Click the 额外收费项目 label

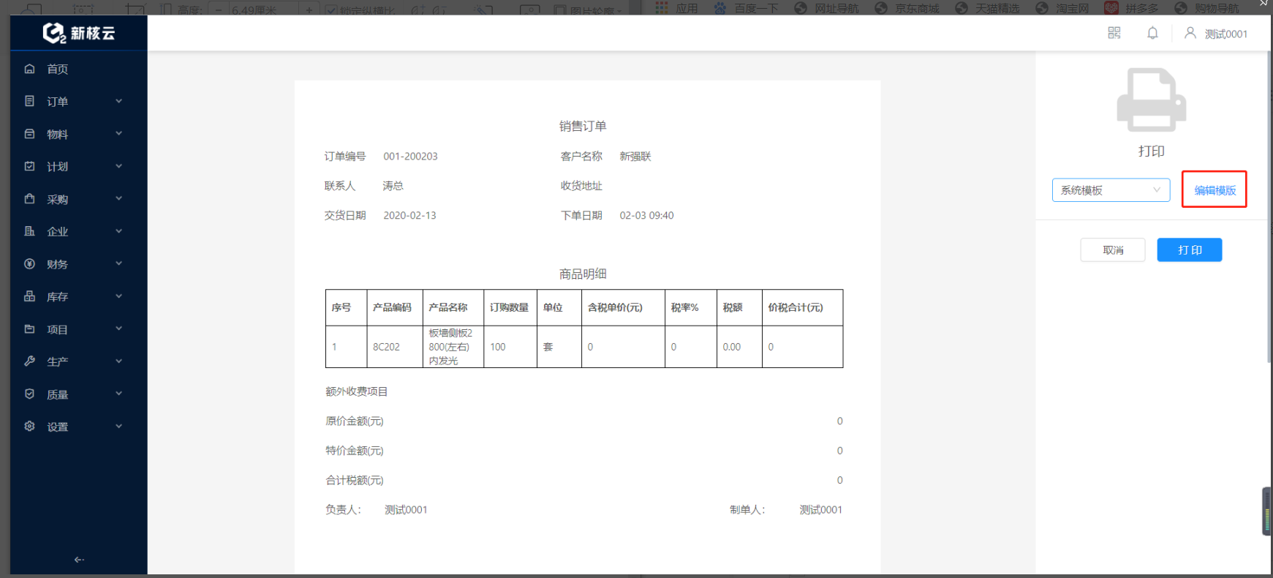pos(357,391)
